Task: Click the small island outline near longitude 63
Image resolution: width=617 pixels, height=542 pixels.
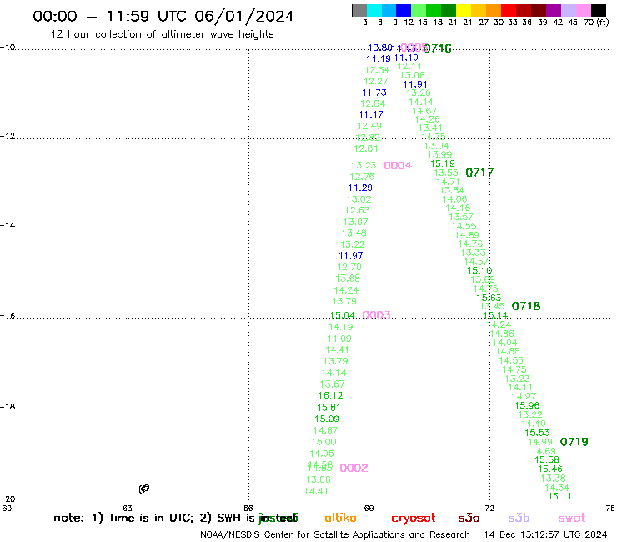Action: 144,489
